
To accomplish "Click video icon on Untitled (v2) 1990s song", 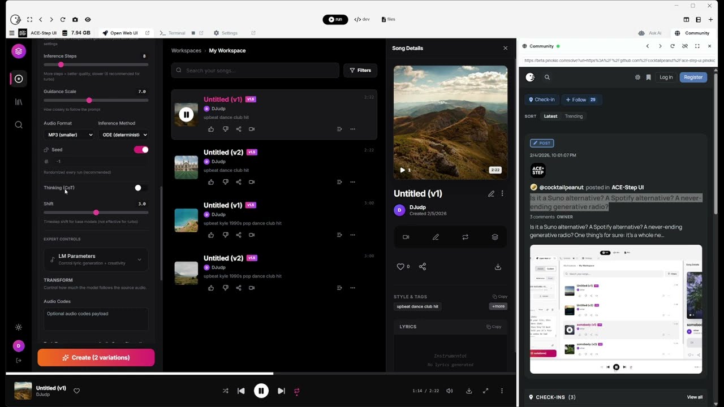I will pyautogui.click(x=252, y=288).
